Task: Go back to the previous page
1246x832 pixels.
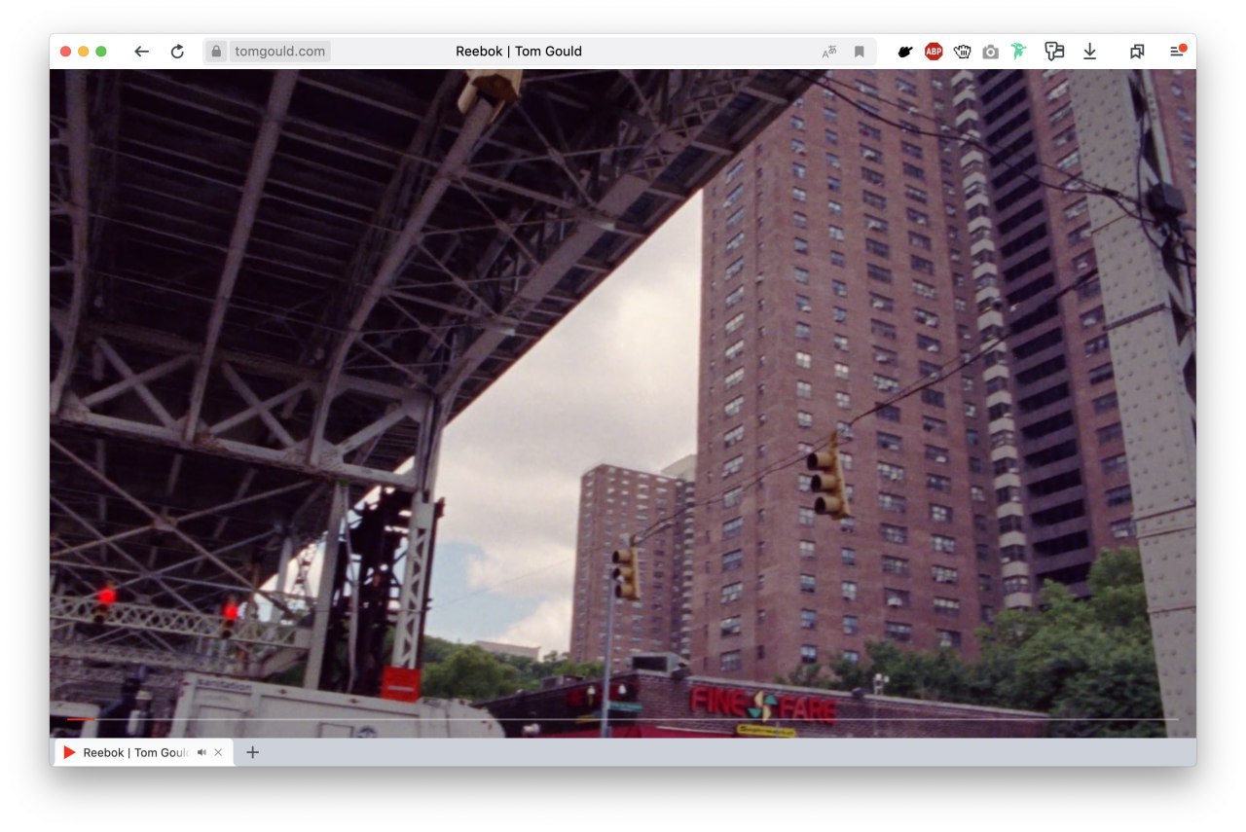Action: point(142,52)
